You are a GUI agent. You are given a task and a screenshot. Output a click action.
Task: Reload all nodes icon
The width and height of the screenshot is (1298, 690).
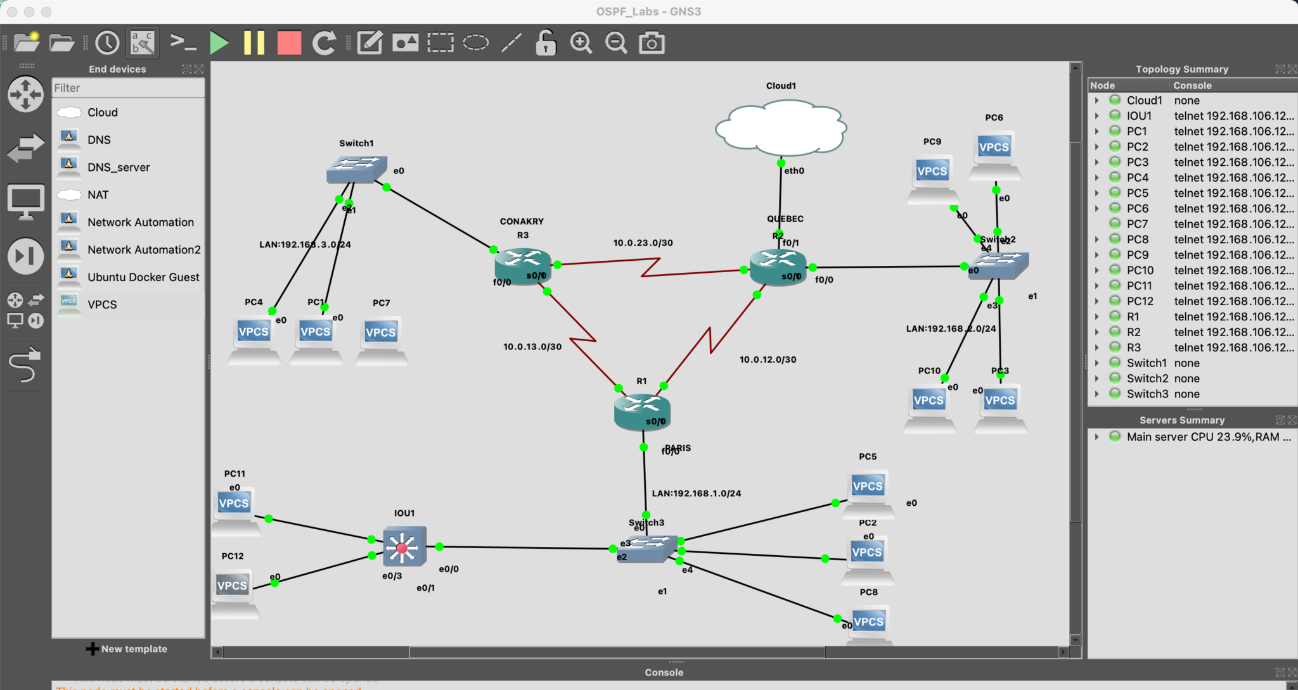(324, 42)
